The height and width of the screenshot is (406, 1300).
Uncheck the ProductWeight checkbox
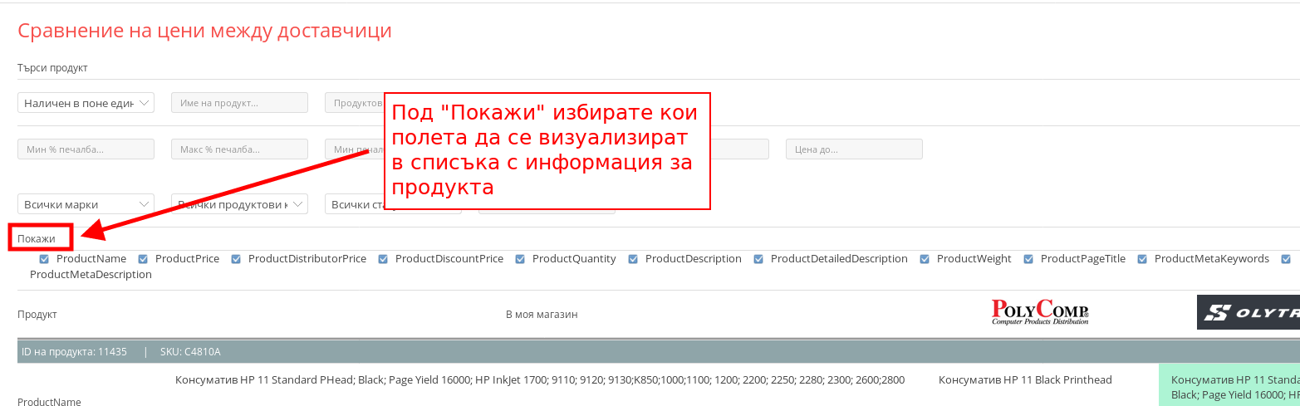tap(925, 259)
